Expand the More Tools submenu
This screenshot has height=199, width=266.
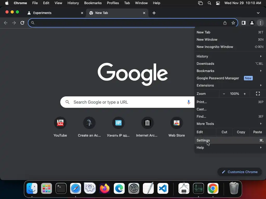[x=230, y=124]
